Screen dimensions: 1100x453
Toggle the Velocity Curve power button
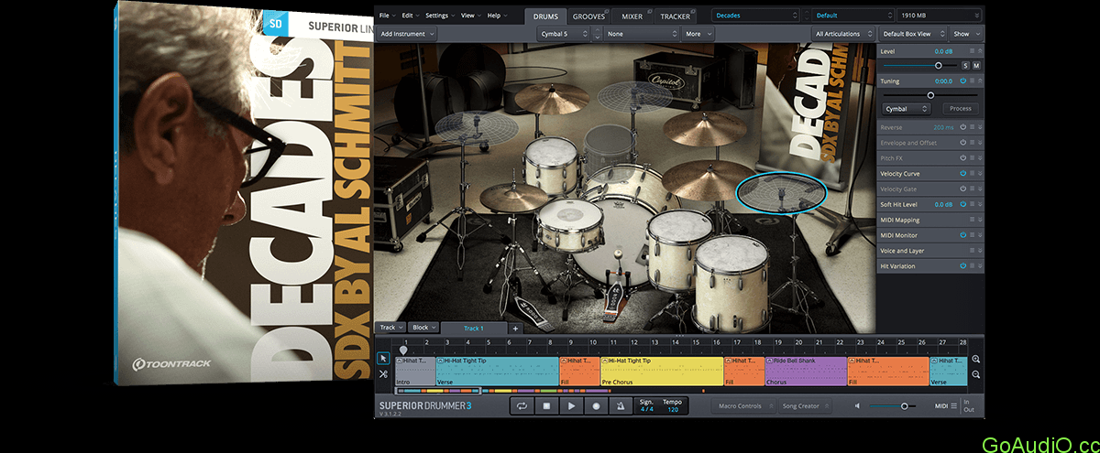pyautogui.click(x=963, y=173)
